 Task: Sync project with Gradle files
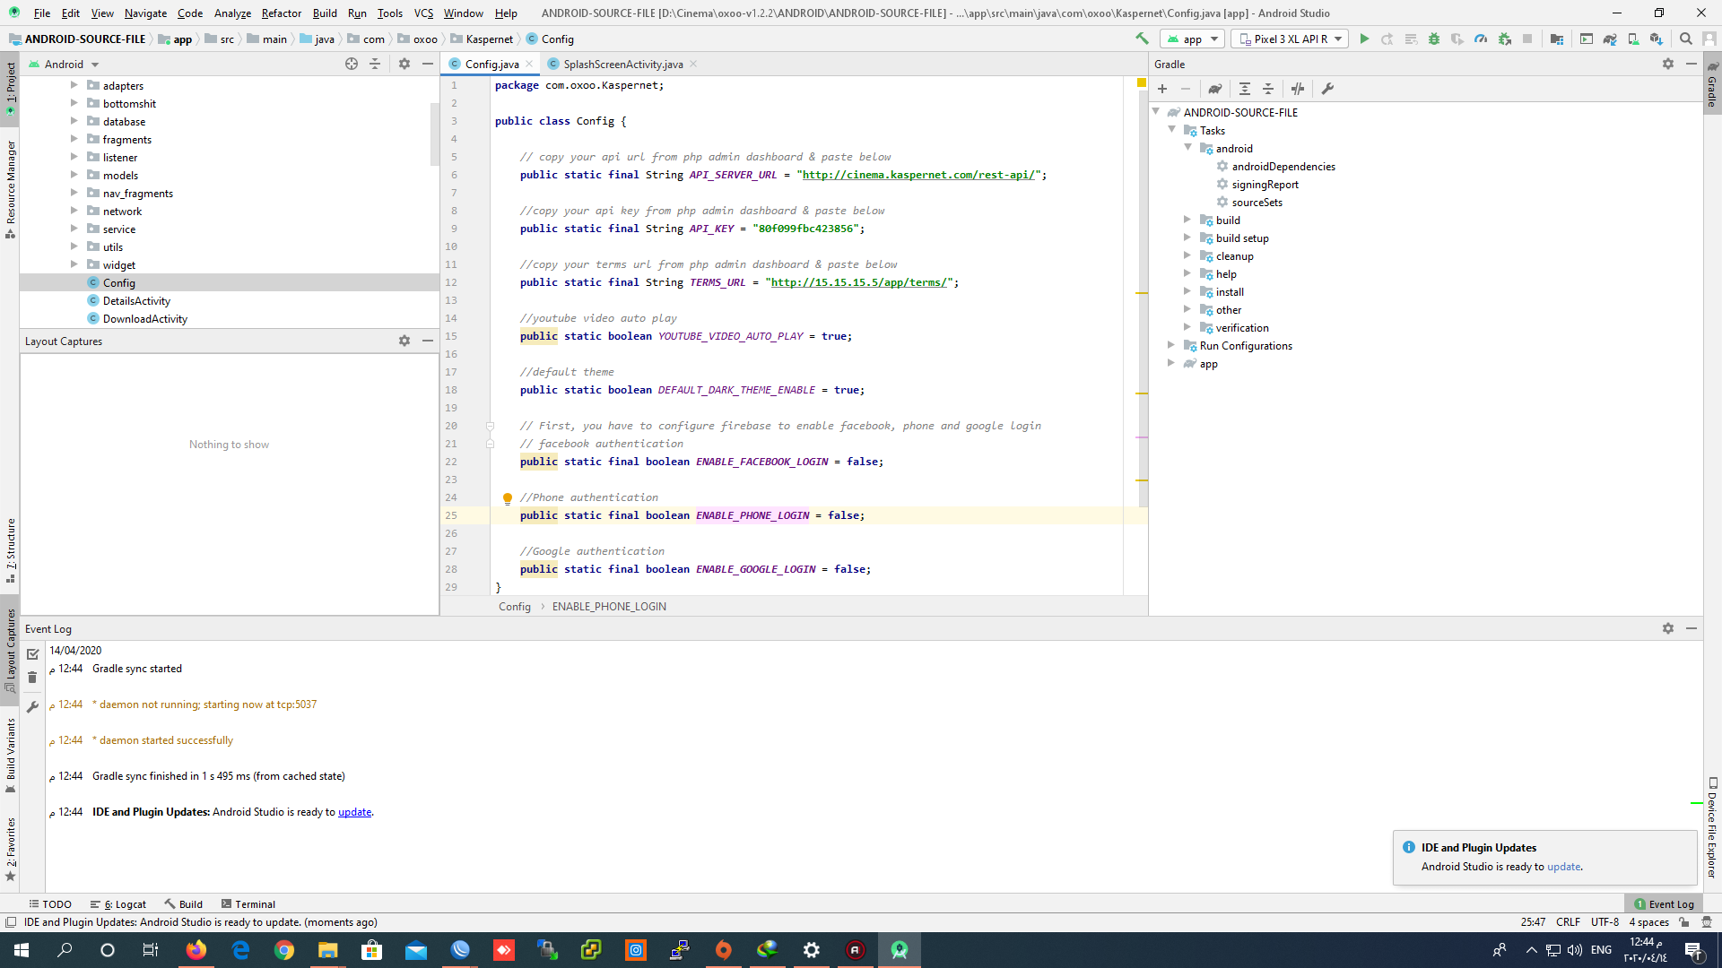[x=1610, y=39]
